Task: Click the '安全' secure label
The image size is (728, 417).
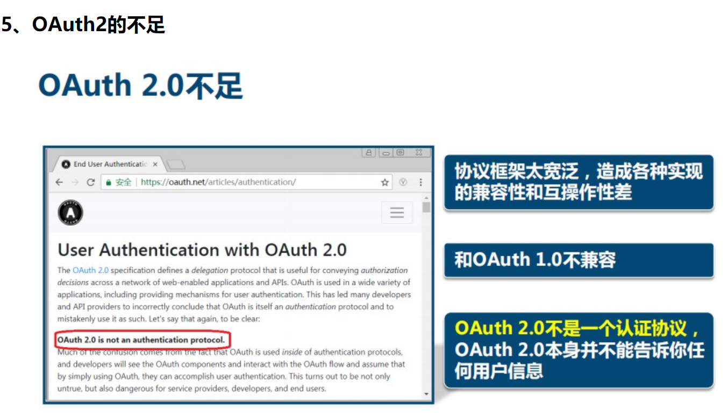Action: 124,182
